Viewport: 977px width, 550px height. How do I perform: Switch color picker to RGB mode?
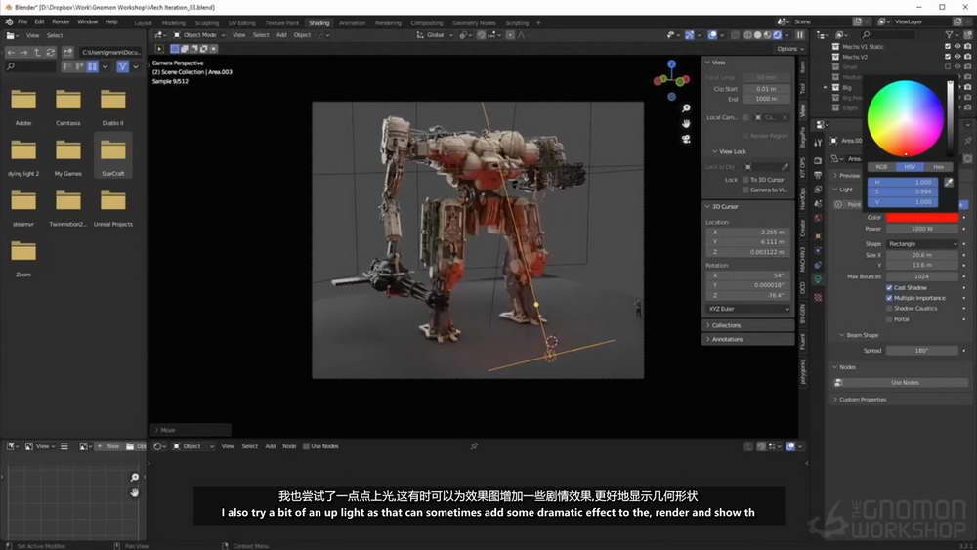[x=881, y=167]
